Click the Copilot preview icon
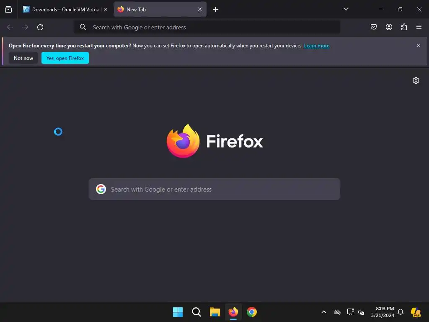429x322 pixels. click(416, 312)
